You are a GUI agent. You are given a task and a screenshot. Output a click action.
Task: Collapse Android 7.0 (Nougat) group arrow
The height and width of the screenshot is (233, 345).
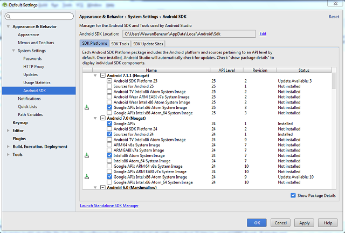(x=95, y=118)
